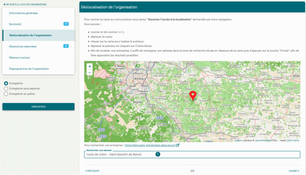The height and width of the screenshot is (175, 306).
Task: Choose 'Enregistrer puis exporter' option
Action: [6, 88]
